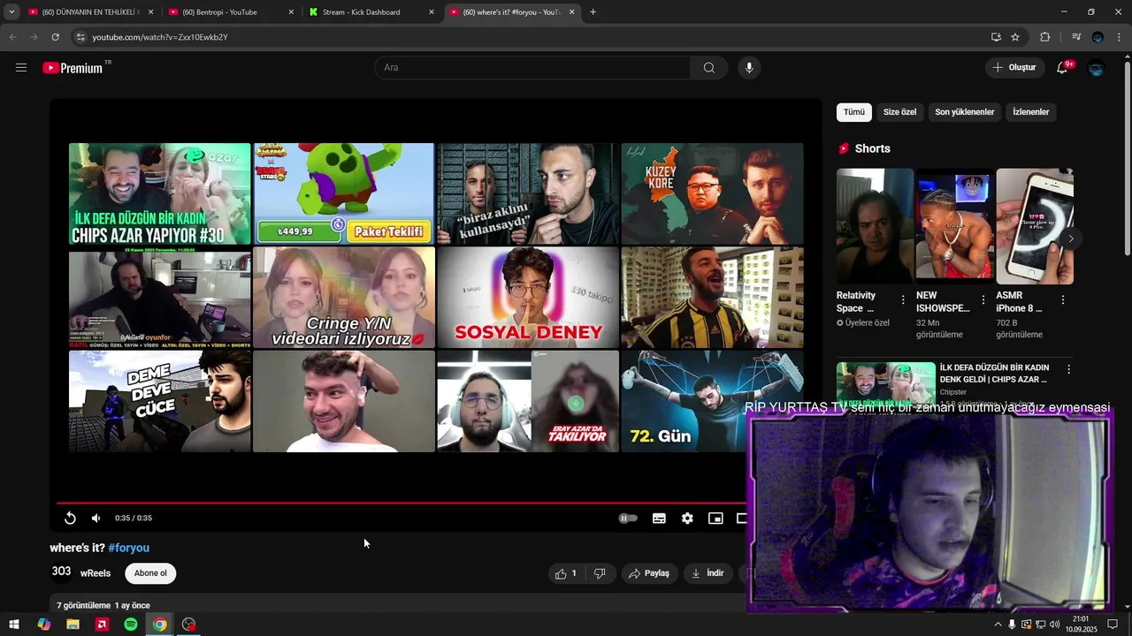Screen dimensions: 1132x636
Task: Click the Kuzey Kore endscreen thumbnail
Action: tap(713, 193)
